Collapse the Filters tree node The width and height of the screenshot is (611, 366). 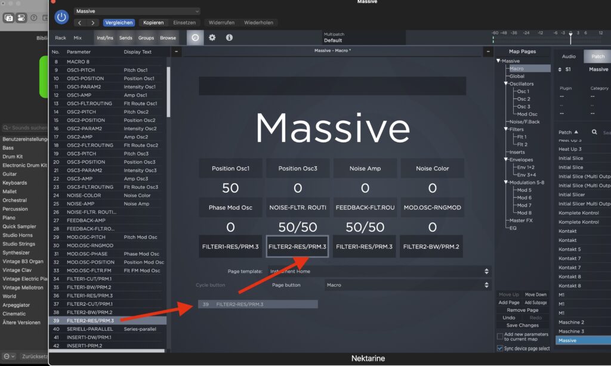pos(506,129)
